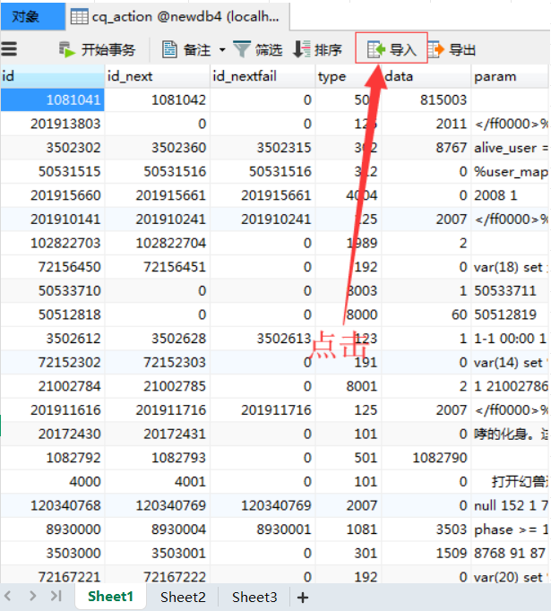Click the Memo (备注) note icon
The image size is (551, 611).
pos(169,49)
